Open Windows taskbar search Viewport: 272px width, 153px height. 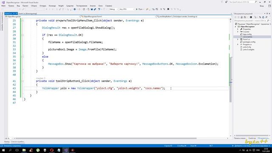[10, 150]
